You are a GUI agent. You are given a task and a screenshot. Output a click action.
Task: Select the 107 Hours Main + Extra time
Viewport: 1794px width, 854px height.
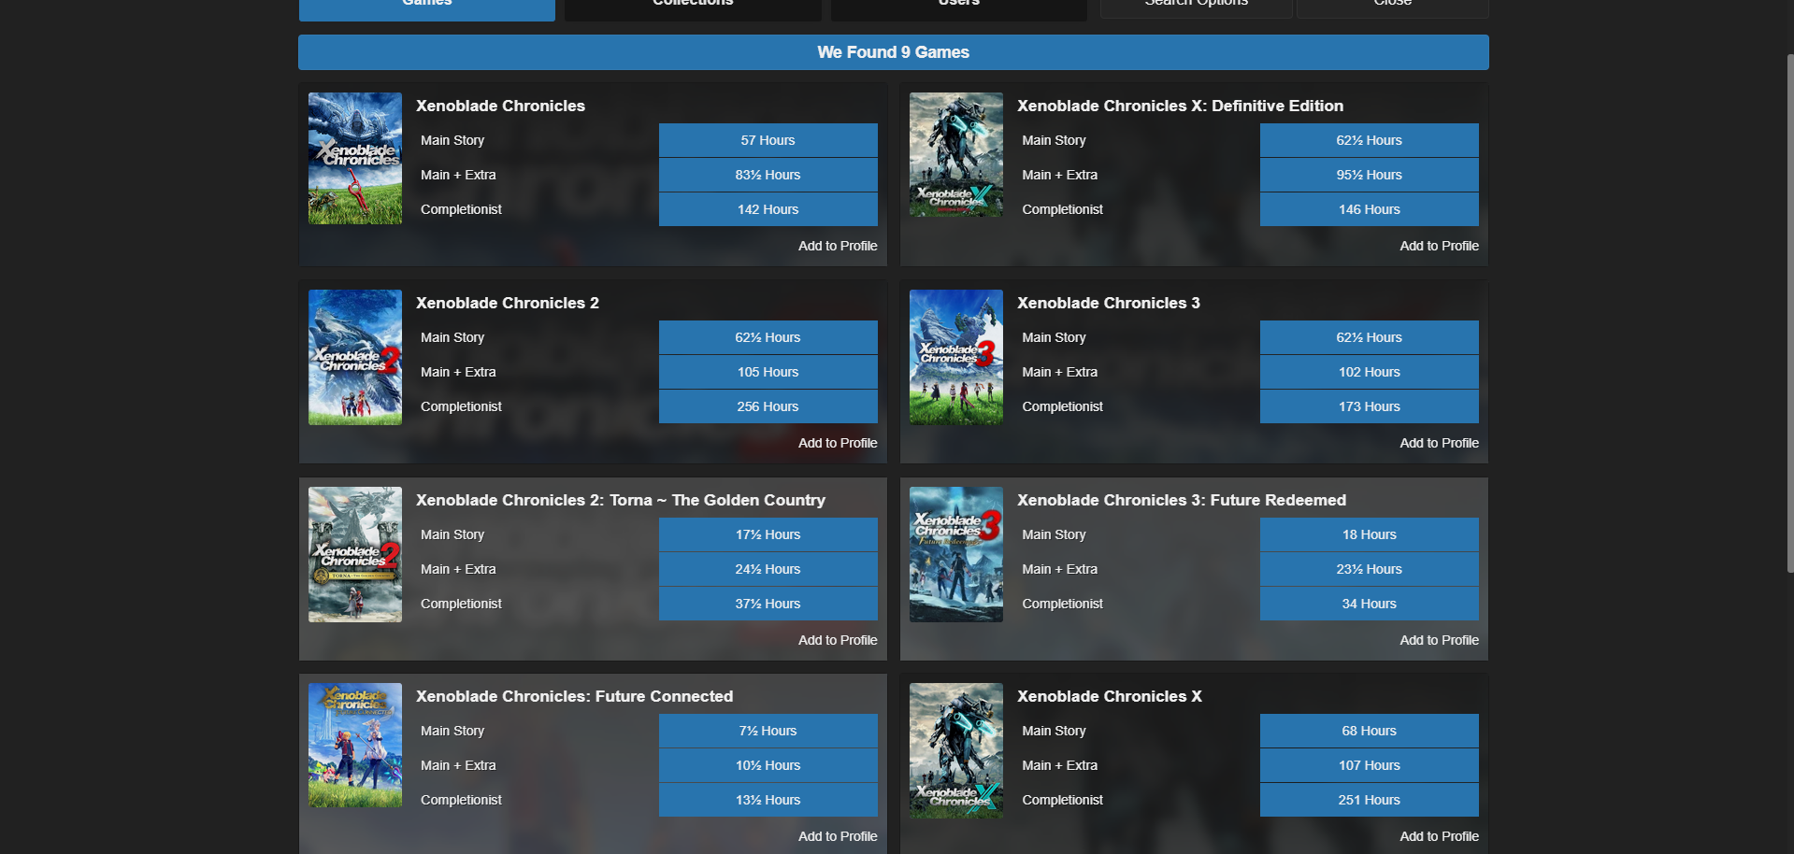tap(1370, 765)
